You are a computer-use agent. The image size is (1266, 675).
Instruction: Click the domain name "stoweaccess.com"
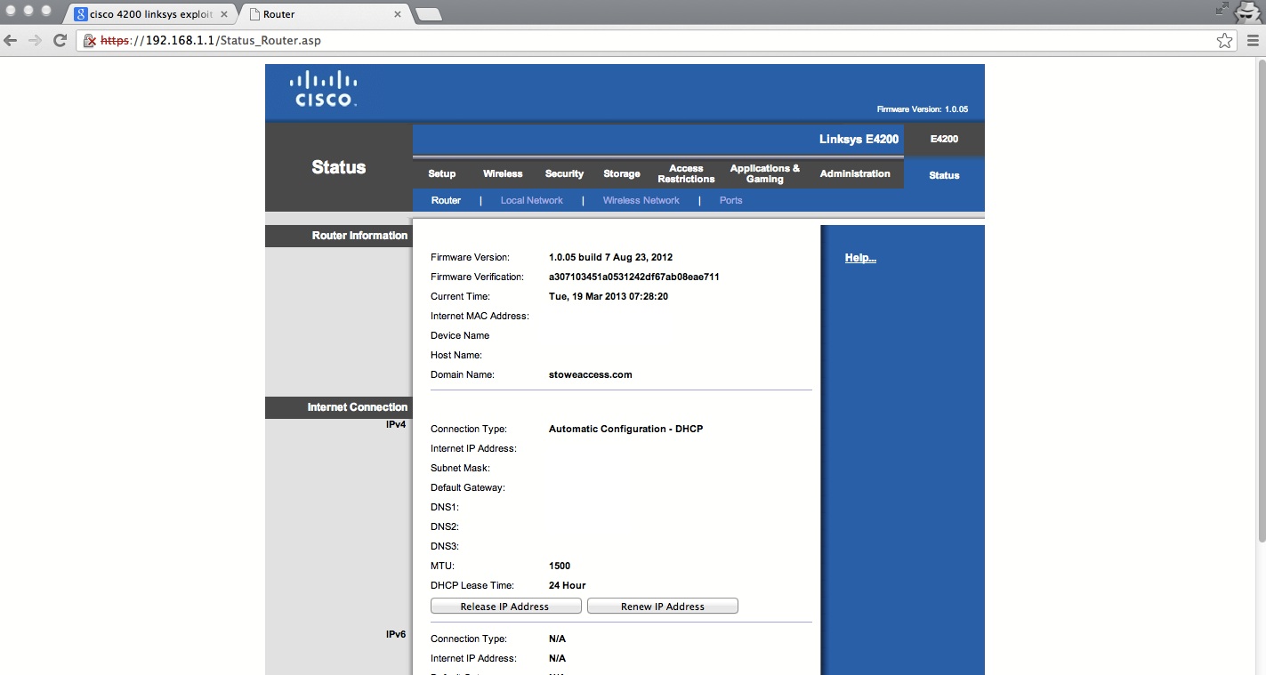click(591, 374)
